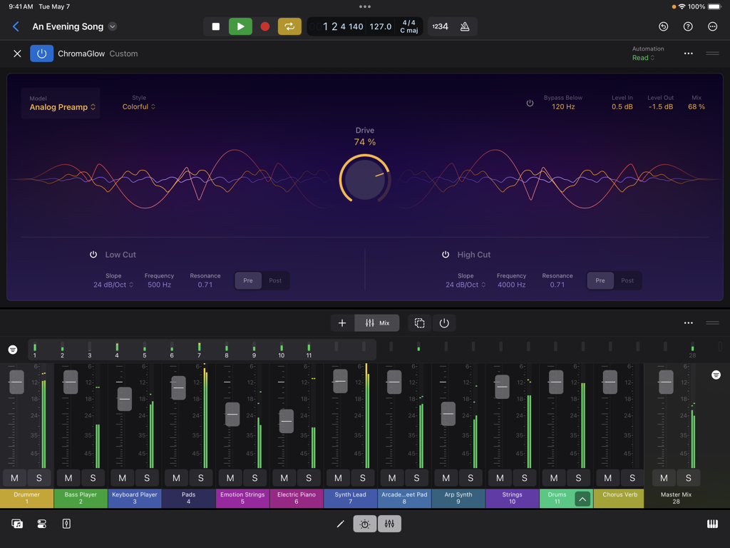The image size is (730, 548).
Task: Switch to the Mix tab
Action: coord(376,323)
